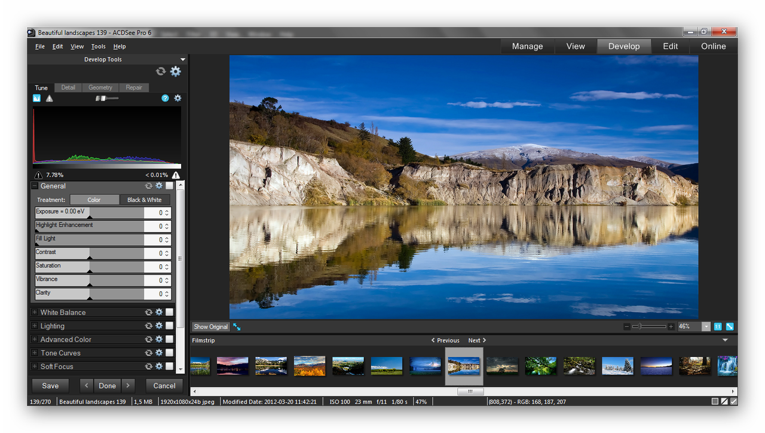Click the Save button
Image resolution: width=765 pixels, height=433 pixels.
click(50, 386)
